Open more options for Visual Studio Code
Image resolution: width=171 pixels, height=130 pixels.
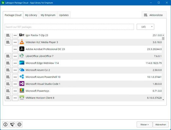click(x=15, y=84)
